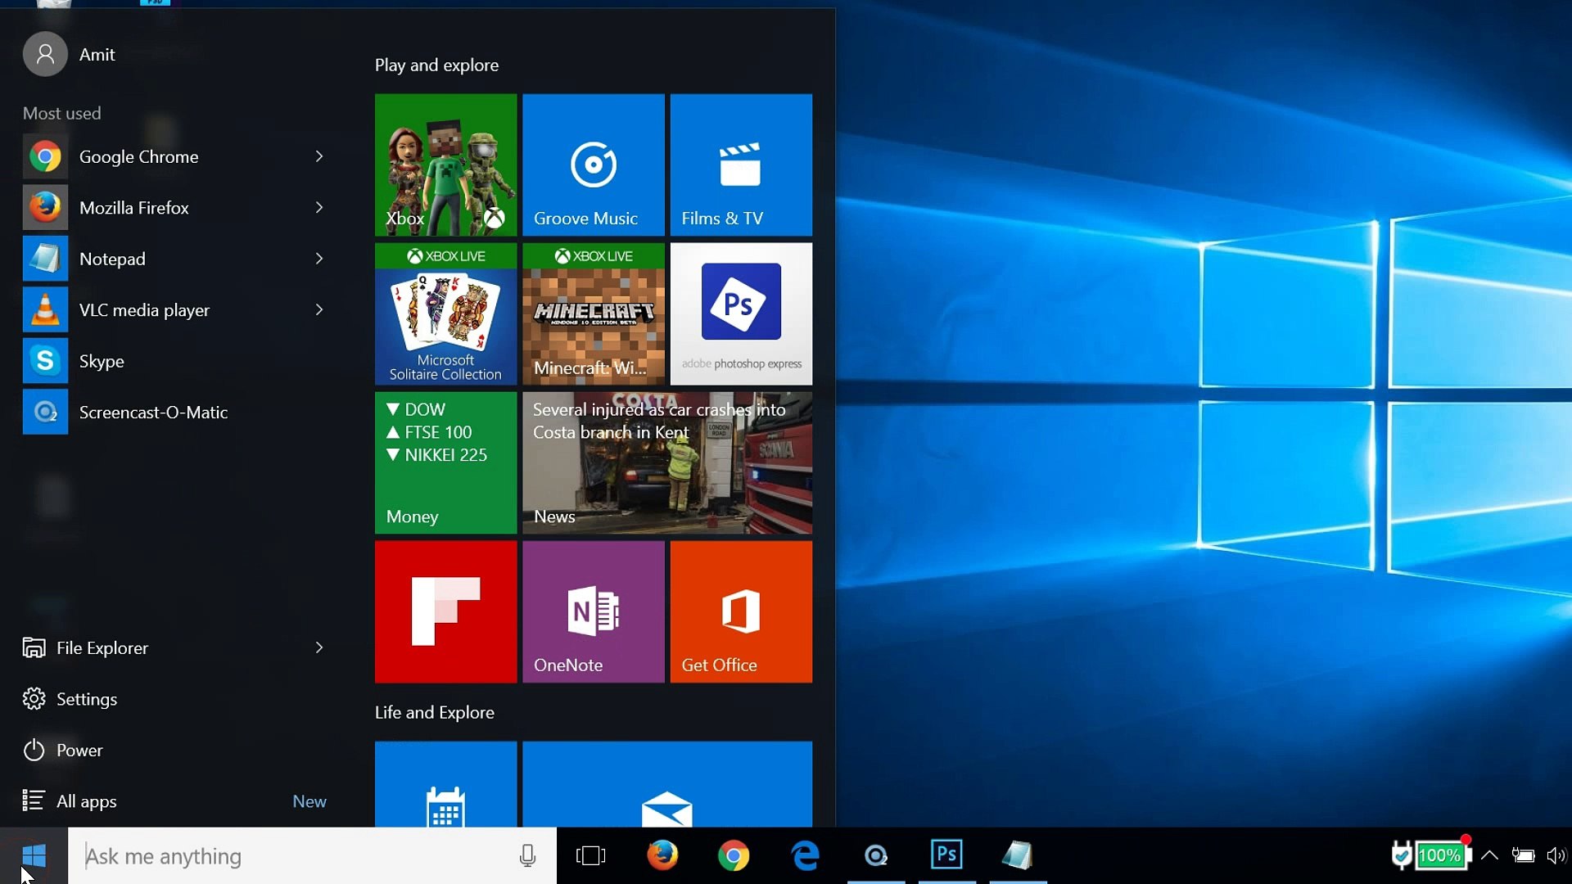Screen dimensions: 1572x884
Task: Open Chrome from the taskbar
Action: (x=734, y=856)
